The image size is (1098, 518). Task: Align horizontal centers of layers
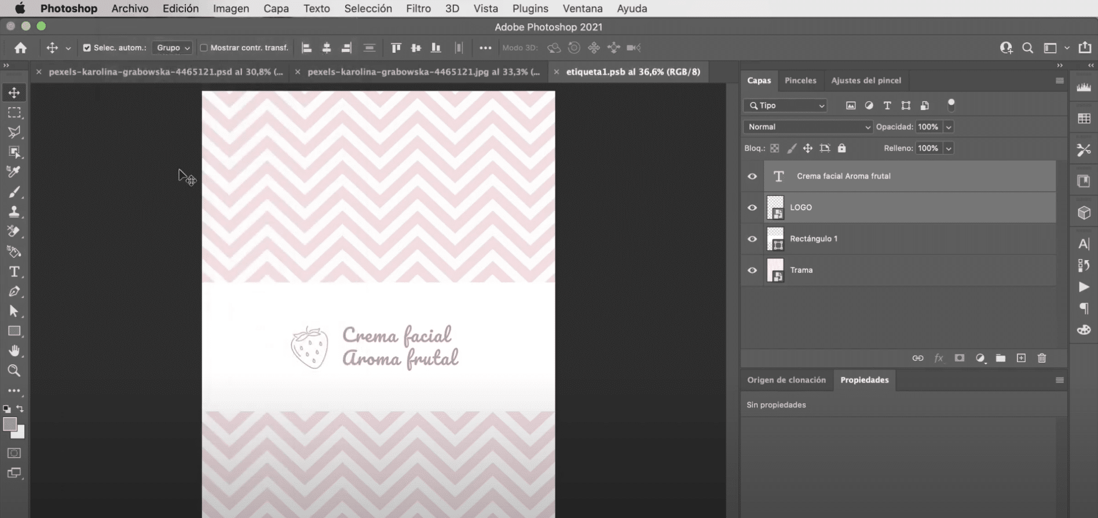pos(327,48)
